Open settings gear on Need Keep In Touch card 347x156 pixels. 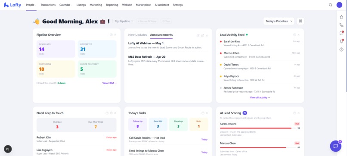tap(112, 113)
